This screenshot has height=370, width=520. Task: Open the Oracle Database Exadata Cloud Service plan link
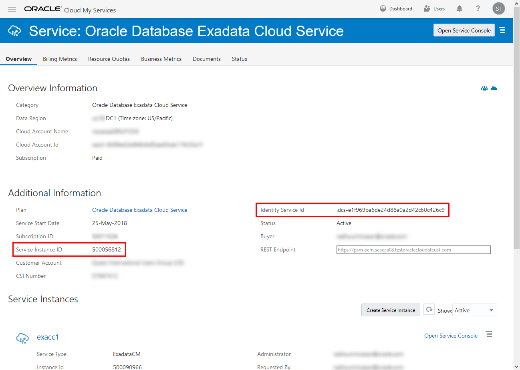click(139, 210)
